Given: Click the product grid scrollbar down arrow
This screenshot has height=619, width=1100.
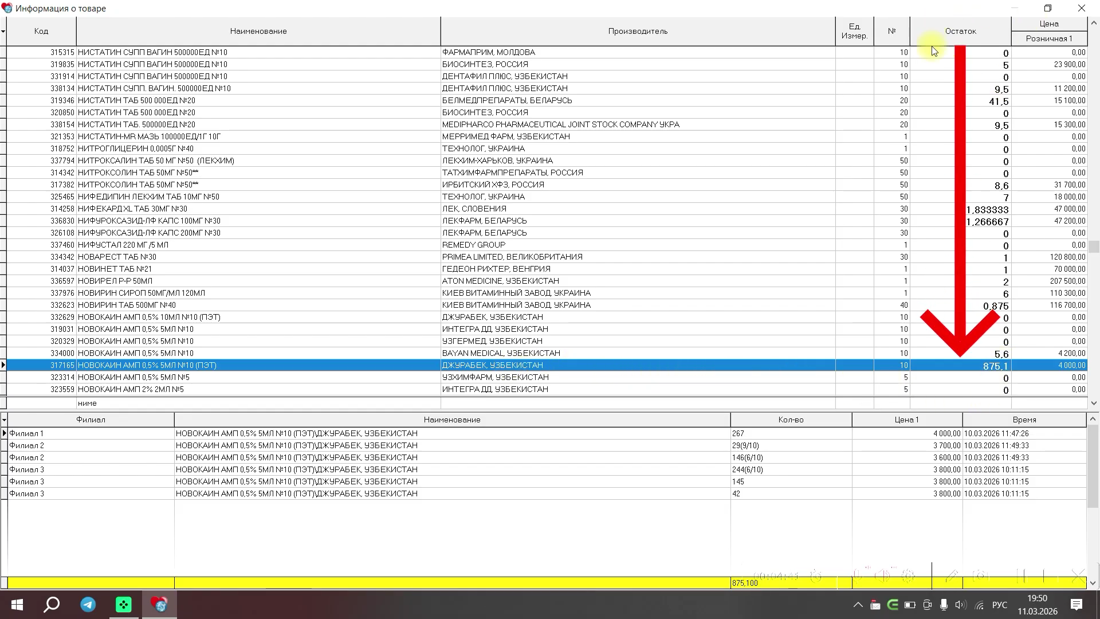Looking at the screenshot, I should click(1094, 403).
